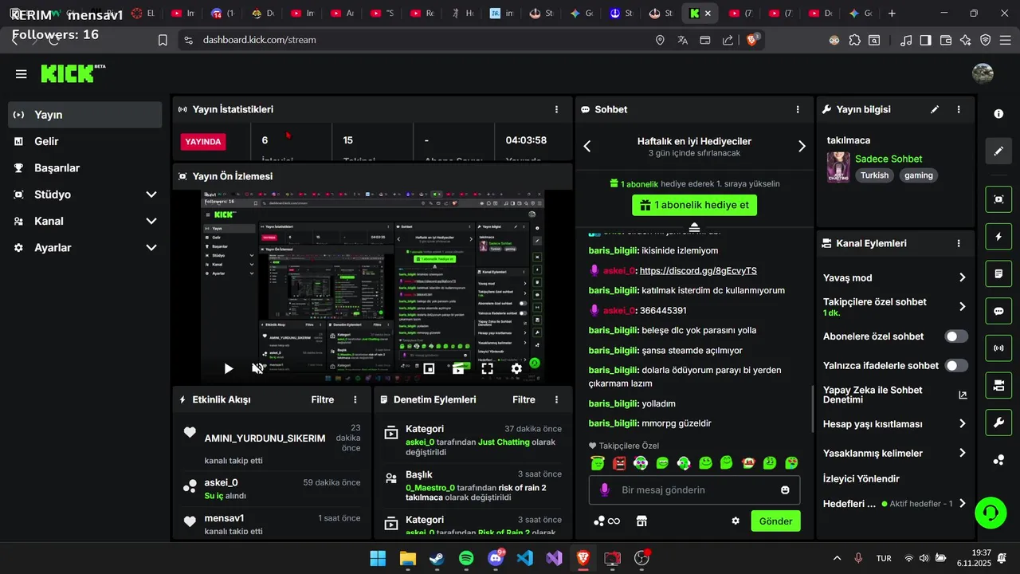Open Yasaklanmış kelimeler settings
1020x574 pixels.
click(895, 453)
